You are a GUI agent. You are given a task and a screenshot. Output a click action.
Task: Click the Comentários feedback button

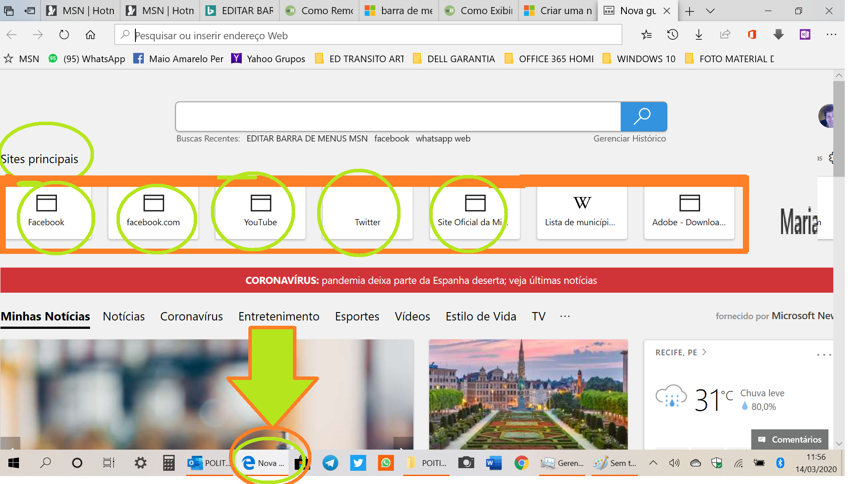tap(790, 439)
